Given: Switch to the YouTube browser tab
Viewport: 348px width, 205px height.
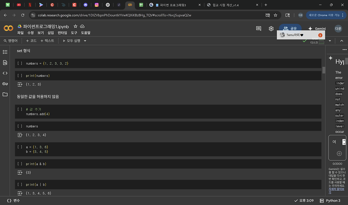Looking at the screenshot, I should coord(19,5).
